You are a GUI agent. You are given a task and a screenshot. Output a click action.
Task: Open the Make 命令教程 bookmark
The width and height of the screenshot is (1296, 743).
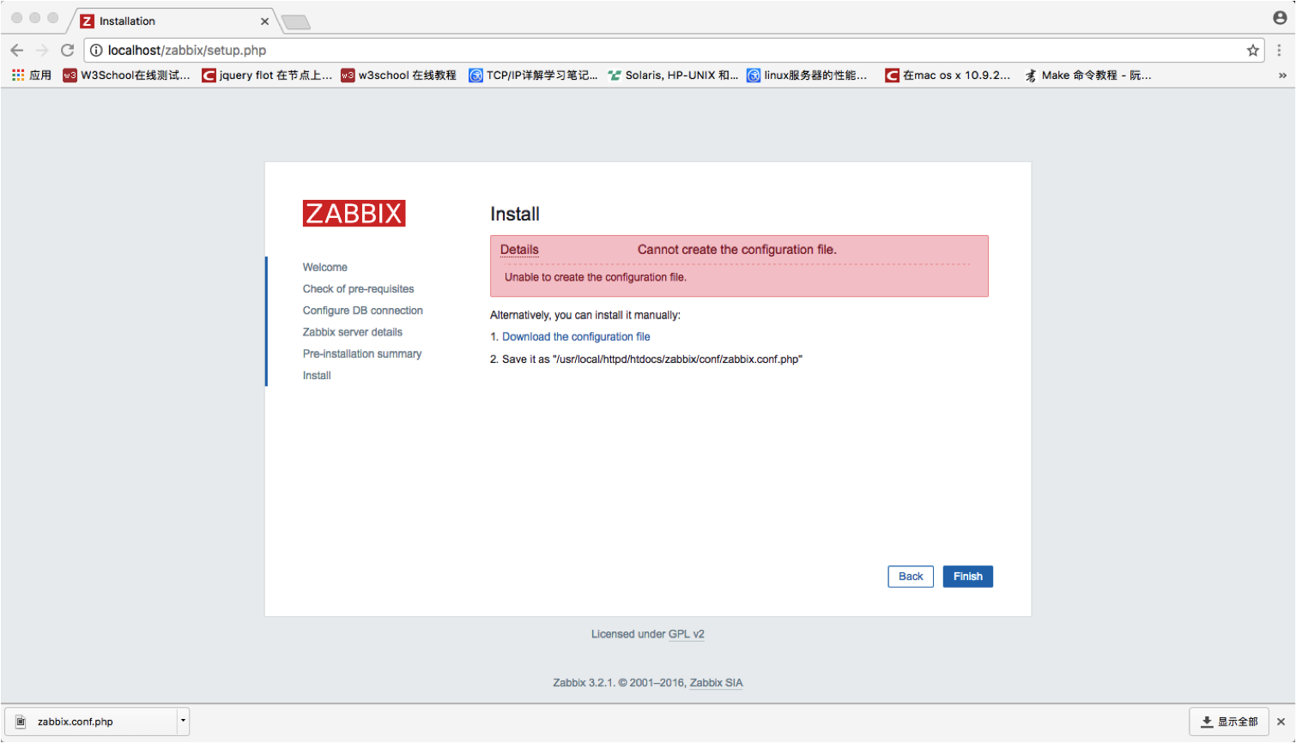pyautogui.click(x=1088, y=76)
